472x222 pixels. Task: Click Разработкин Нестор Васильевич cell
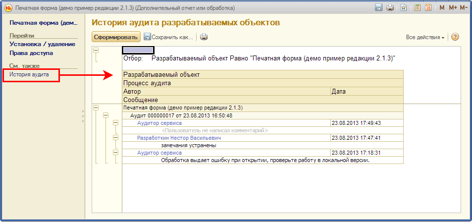point(226,138)
